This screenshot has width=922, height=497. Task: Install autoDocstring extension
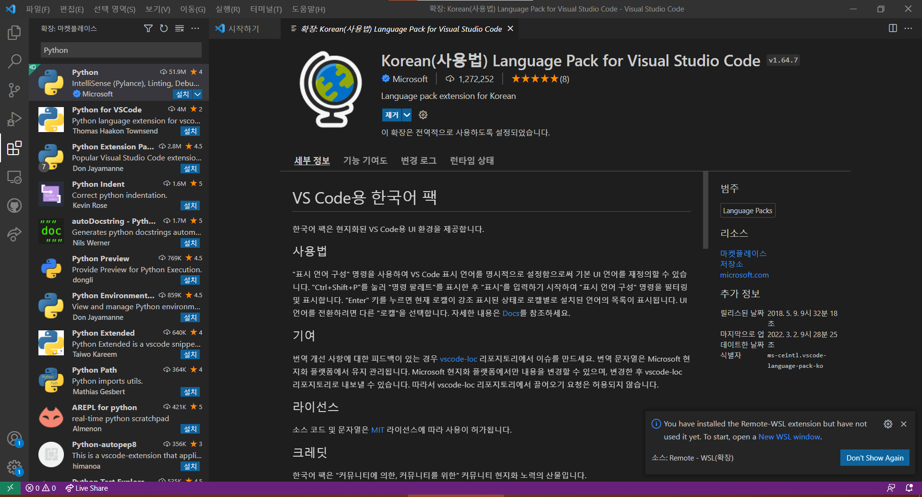click(x=190, y=243)
